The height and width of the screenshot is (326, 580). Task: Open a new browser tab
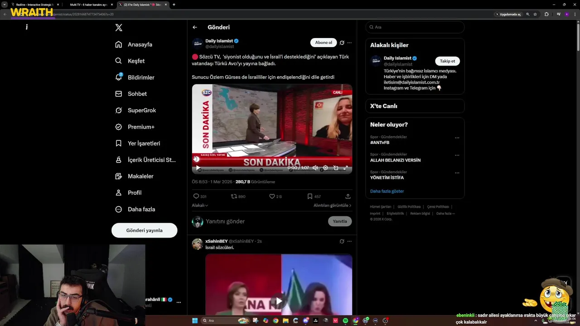coord(174,5)
